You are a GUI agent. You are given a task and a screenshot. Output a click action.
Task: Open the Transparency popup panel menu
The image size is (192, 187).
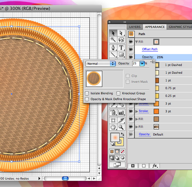point(153,62)
